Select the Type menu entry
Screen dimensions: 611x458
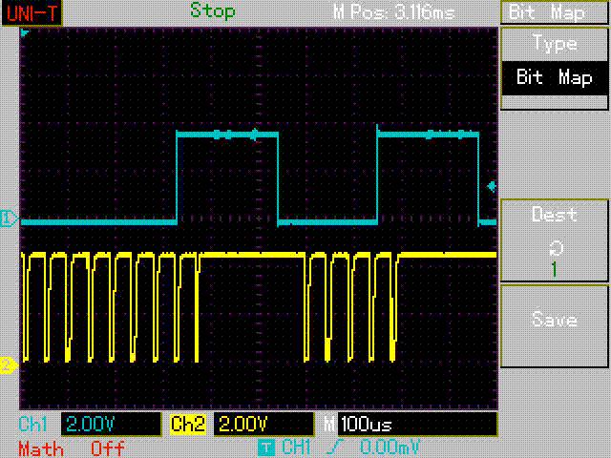555,44
